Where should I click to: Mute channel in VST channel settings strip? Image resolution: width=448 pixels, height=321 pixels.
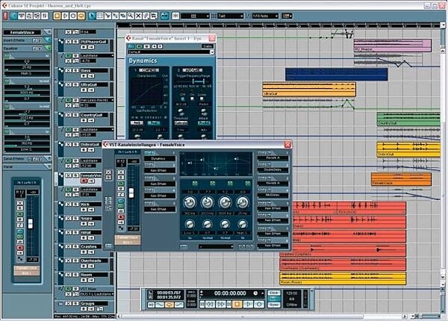tap(121, 172)
